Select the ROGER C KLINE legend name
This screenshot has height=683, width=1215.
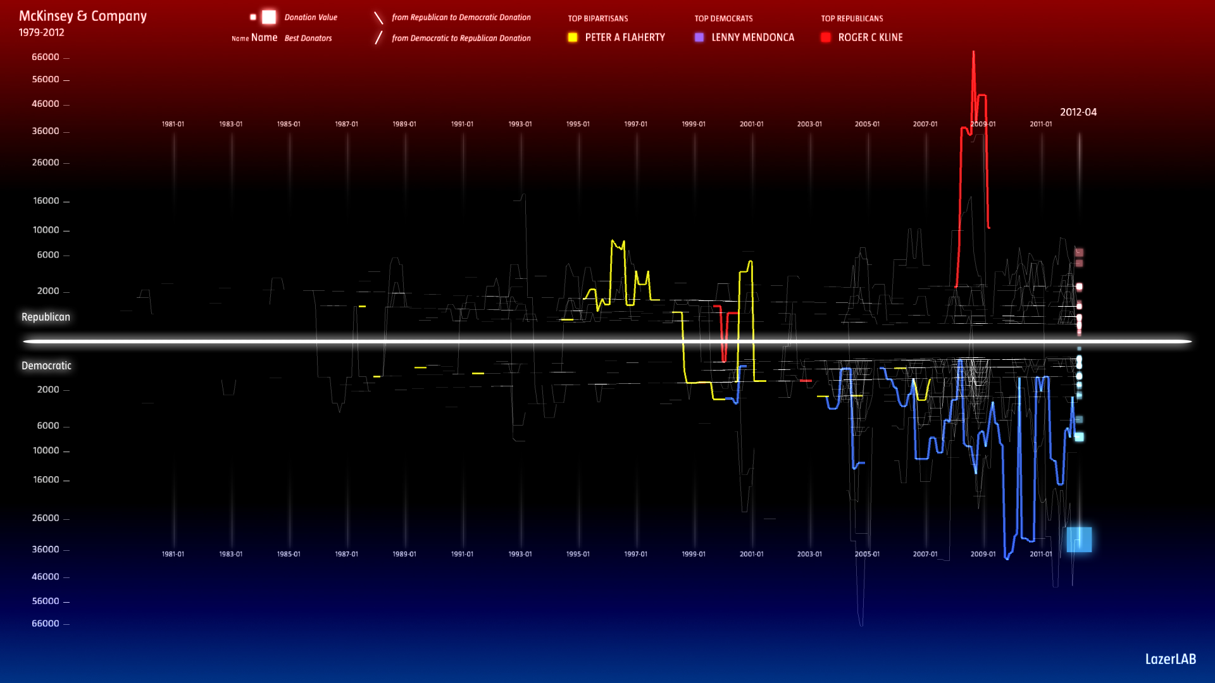(x=870, y=37)
